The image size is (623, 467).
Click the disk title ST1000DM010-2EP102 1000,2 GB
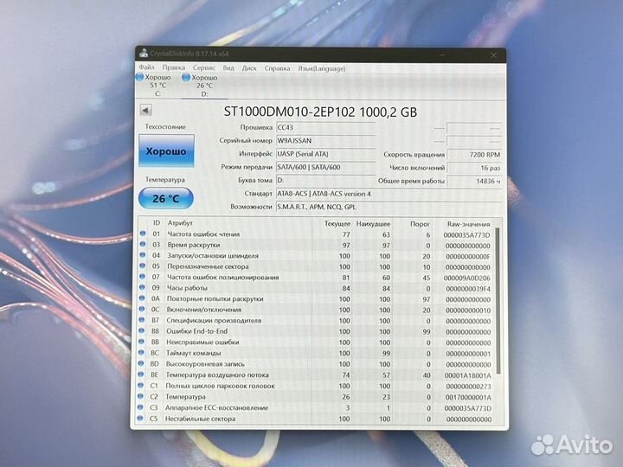point(320,112)
